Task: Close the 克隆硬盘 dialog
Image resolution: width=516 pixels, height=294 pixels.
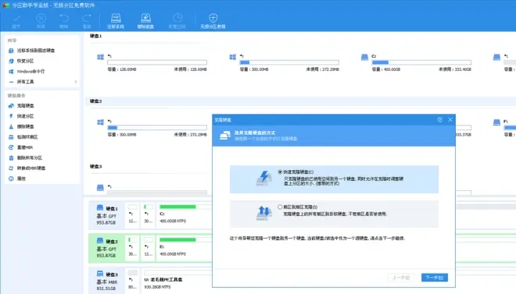Action: 450,120
